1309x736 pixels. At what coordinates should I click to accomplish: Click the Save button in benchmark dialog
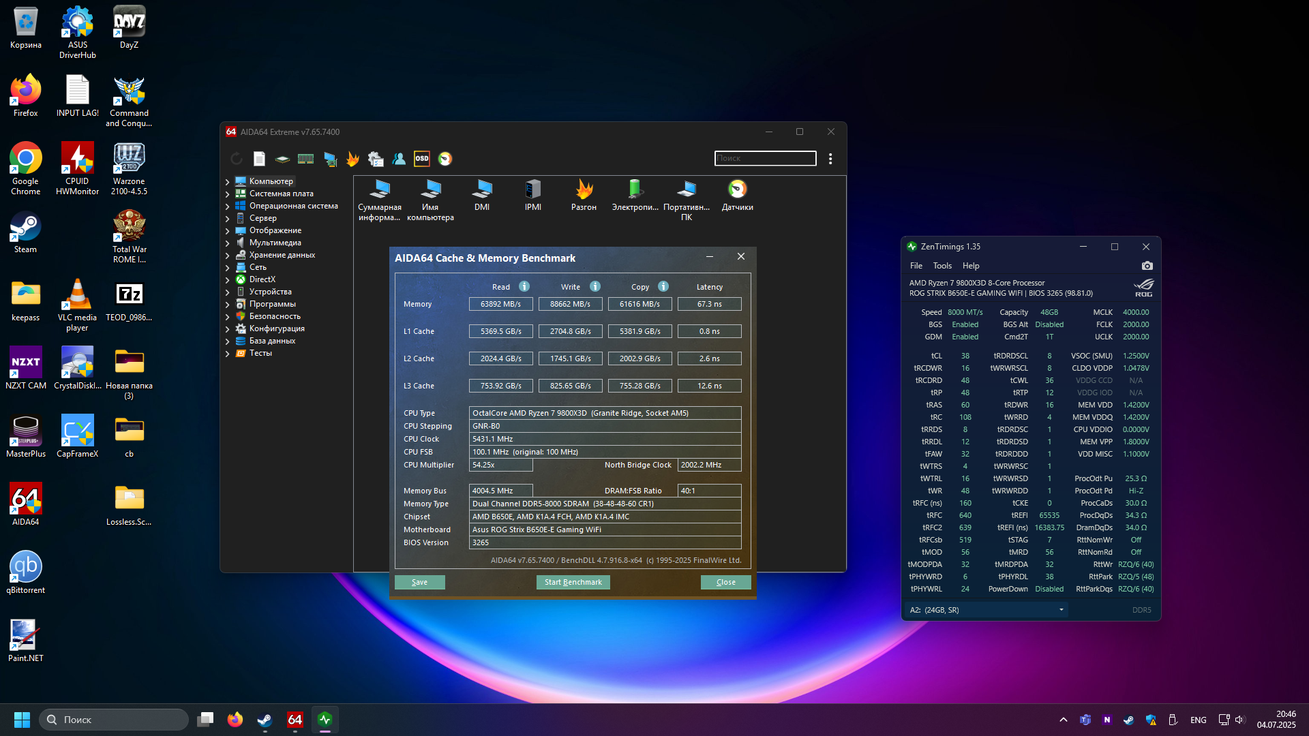point(419,582)
